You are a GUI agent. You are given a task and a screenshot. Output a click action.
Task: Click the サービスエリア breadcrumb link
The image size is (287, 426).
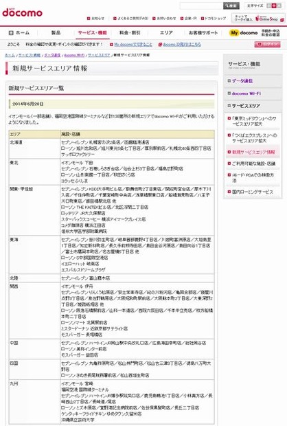click(99, 55)
